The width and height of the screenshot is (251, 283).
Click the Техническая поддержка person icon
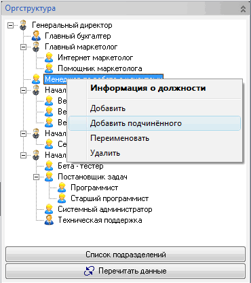(49, 220)
